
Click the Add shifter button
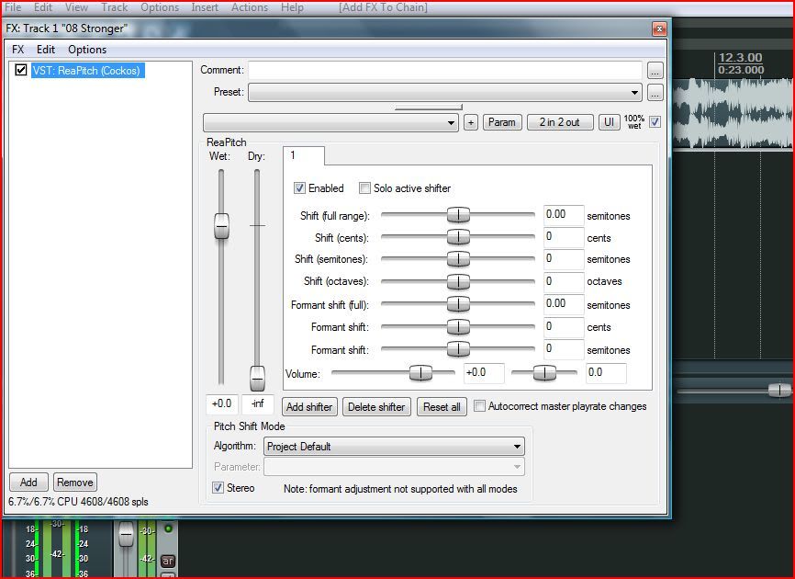[309, 407]
